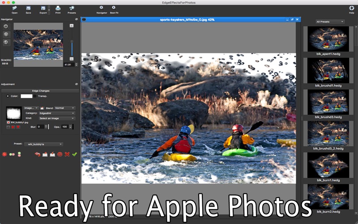
Task: Select the blk_brushd3.hedg preset thumbnail
Action: pos(328,102)
